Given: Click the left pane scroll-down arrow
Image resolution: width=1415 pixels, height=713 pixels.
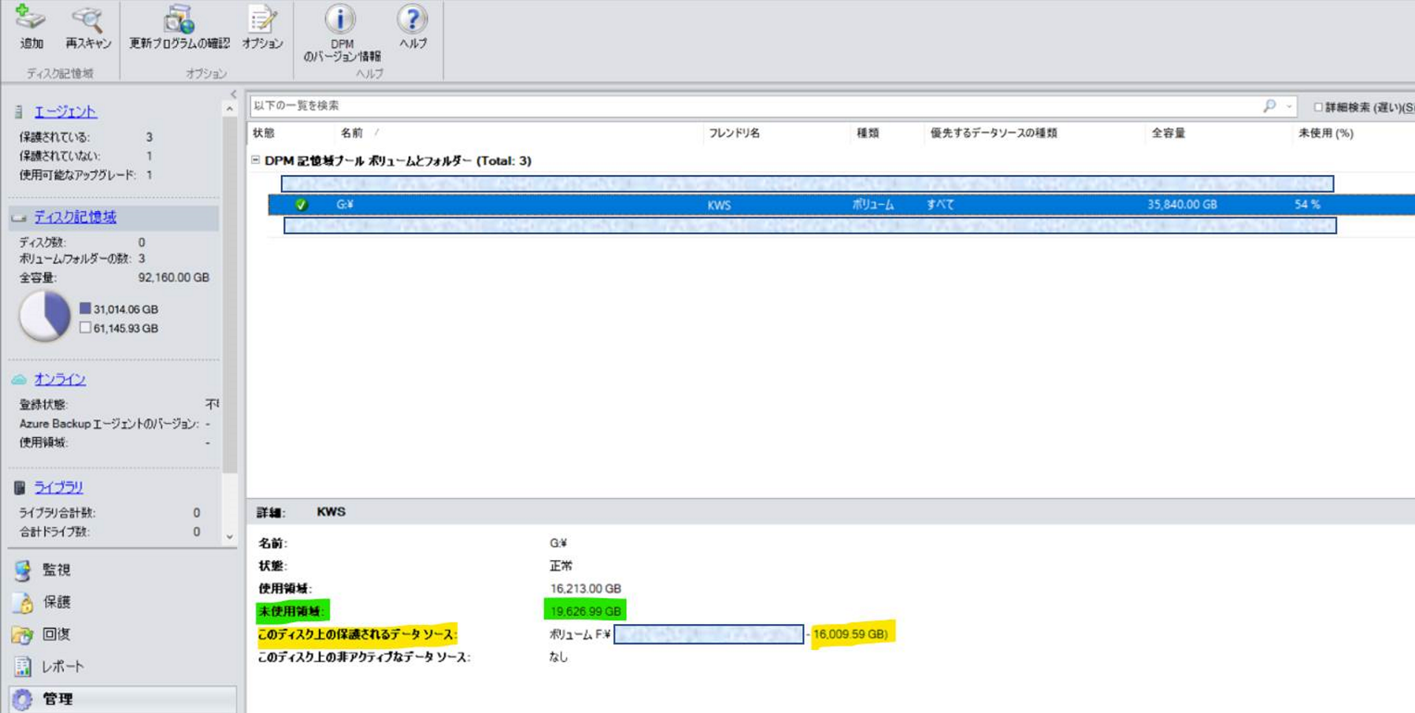Looking at the screenshot, I should click(x=230, y=537).
